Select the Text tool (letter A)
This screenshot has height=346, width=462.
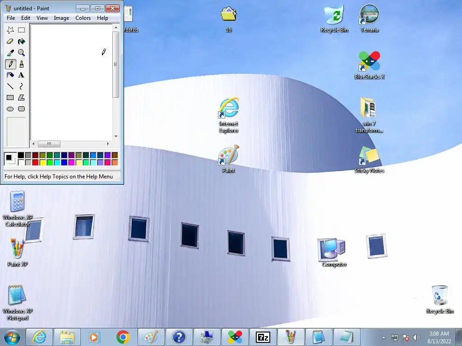click(21, 75)
